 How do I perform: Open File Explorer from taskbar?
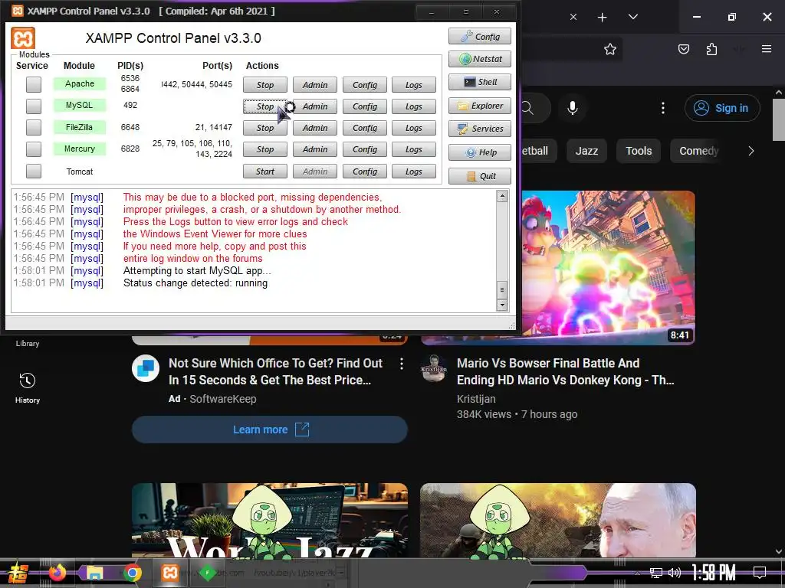(x=94, y=573)
